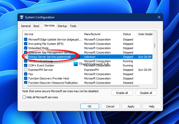
Task: Switch to the General tab
Action: coord(26,26)
